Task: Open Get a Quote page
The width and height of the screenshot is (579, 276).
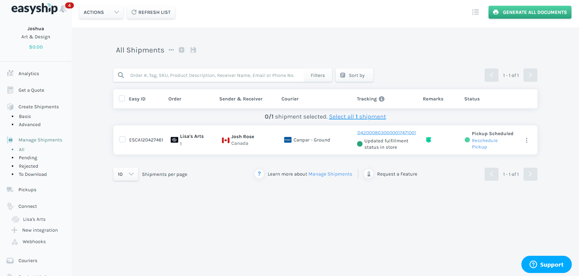Action: tap(31, 90)
